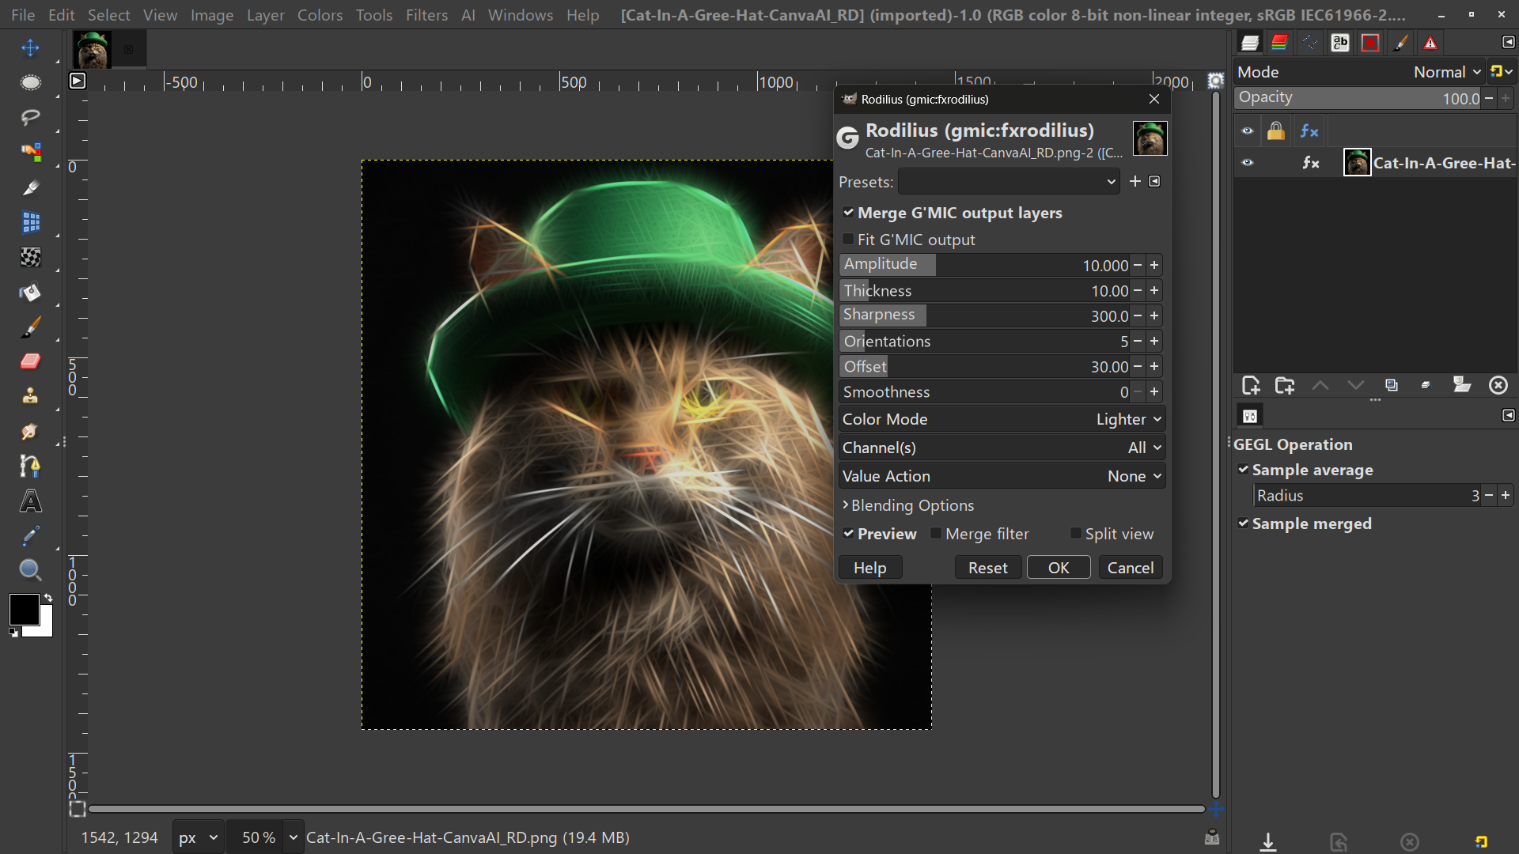Select the Bucket Fill tool
This screenshot has width=1519, height=854.
(30, 293)
